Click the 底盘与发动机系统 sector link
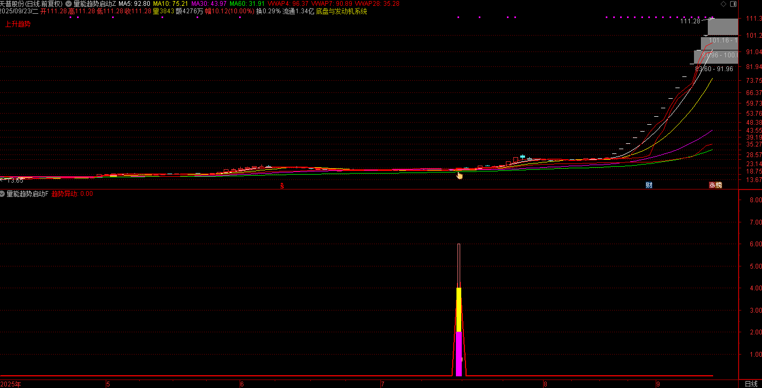 [x=341, y=11]
